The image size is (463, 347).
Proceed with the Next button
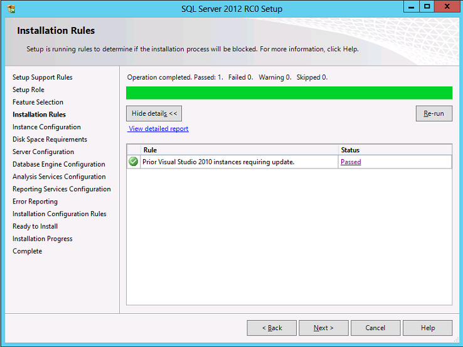click(x=324, y=328)
